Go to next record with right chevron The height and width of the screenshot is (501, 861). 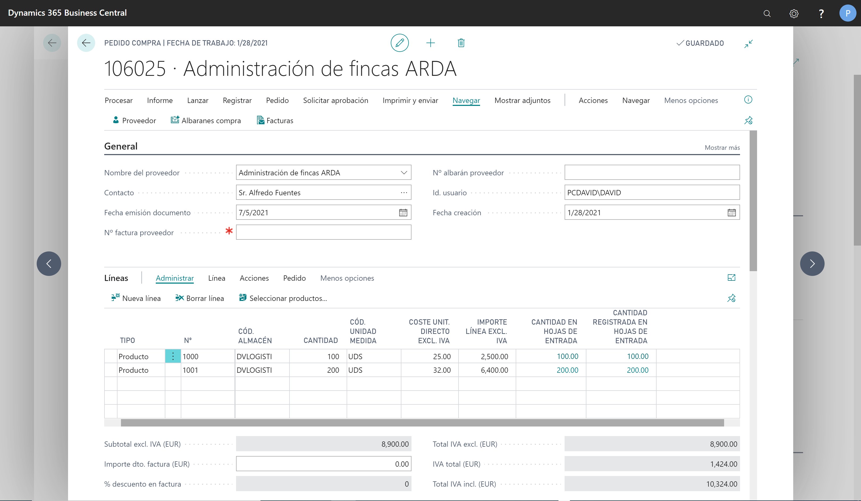click(x=812, y=264)
